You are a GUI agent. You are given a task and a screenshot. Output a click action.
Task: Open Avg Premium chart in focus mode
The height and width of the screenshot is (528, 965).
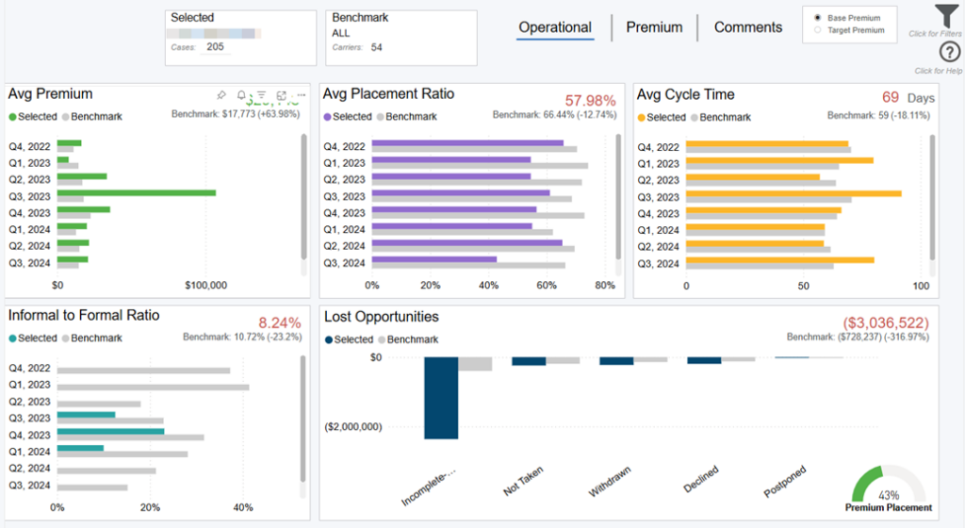282,95
